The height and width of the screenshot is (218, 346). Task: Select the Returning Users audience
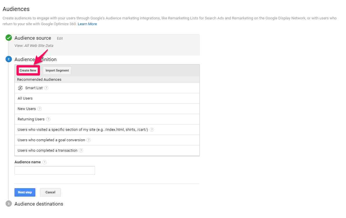31,119
